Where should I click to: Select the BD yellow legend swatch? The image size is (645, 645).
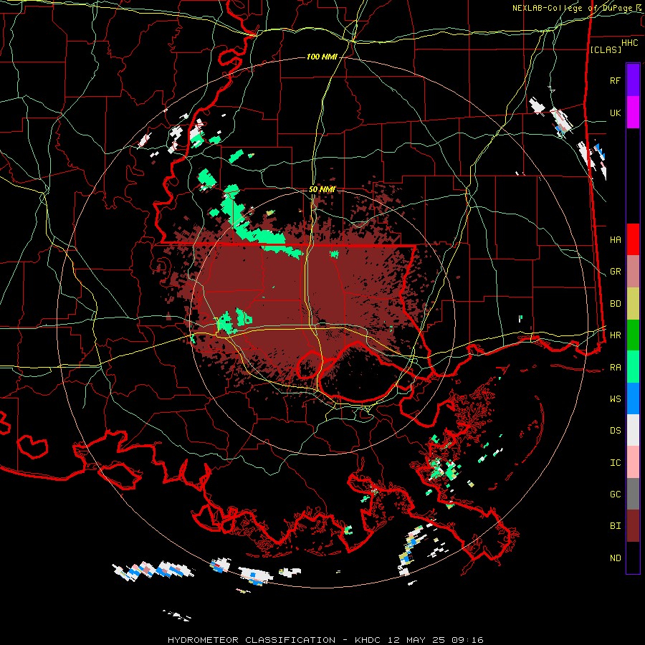pos(633,304)
